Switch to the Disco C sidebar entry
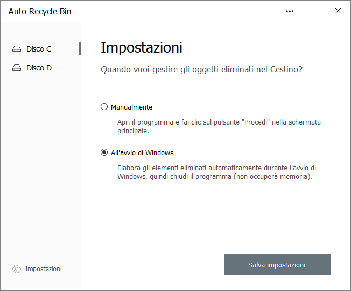Screen dimensions: 351x291 coord(39,49)
